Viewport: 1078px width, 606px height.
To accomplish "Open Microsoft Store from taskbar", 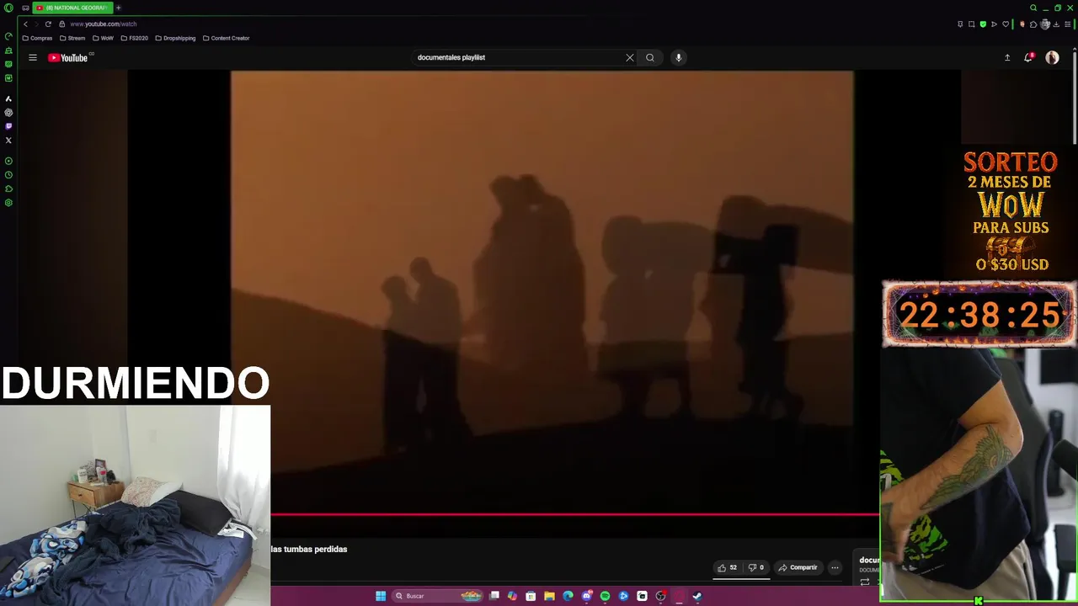I will pos(531,596).
